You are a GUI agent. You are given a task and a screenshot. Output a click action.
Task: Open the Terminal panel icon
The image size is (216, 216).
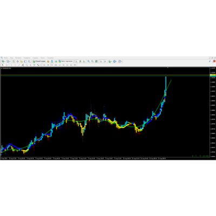coord(25,62)
